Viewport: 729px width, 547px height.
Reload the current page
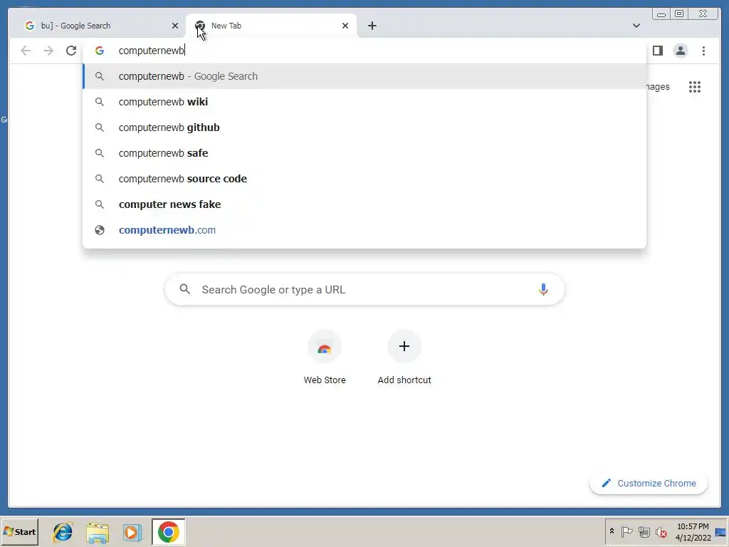click(x=71, y=51)
